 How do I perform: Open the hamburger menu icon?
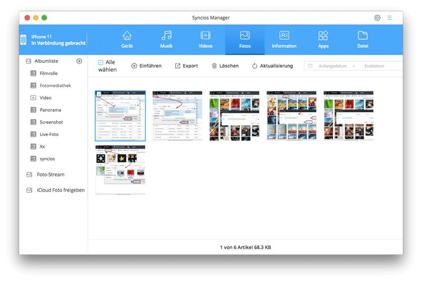click(x=389, y=18)
